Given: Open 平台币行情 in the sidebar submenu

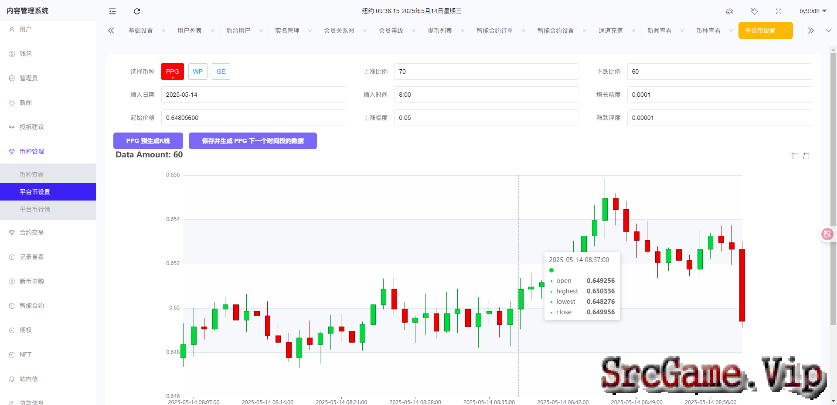Looking at the screenshot, I should pos(48,209).
